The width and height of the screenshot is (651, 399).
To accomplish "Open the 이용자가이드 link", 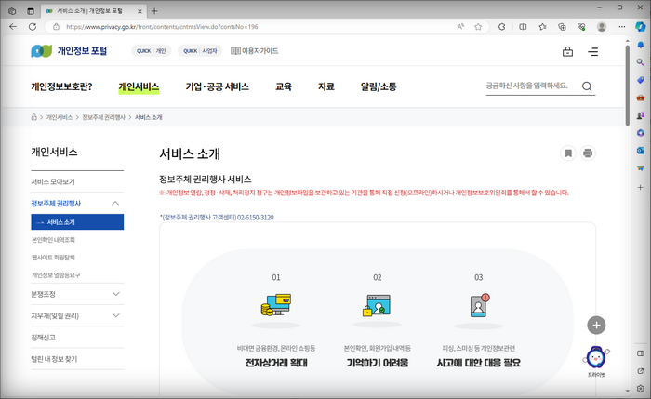I will [x=255, y=50].
